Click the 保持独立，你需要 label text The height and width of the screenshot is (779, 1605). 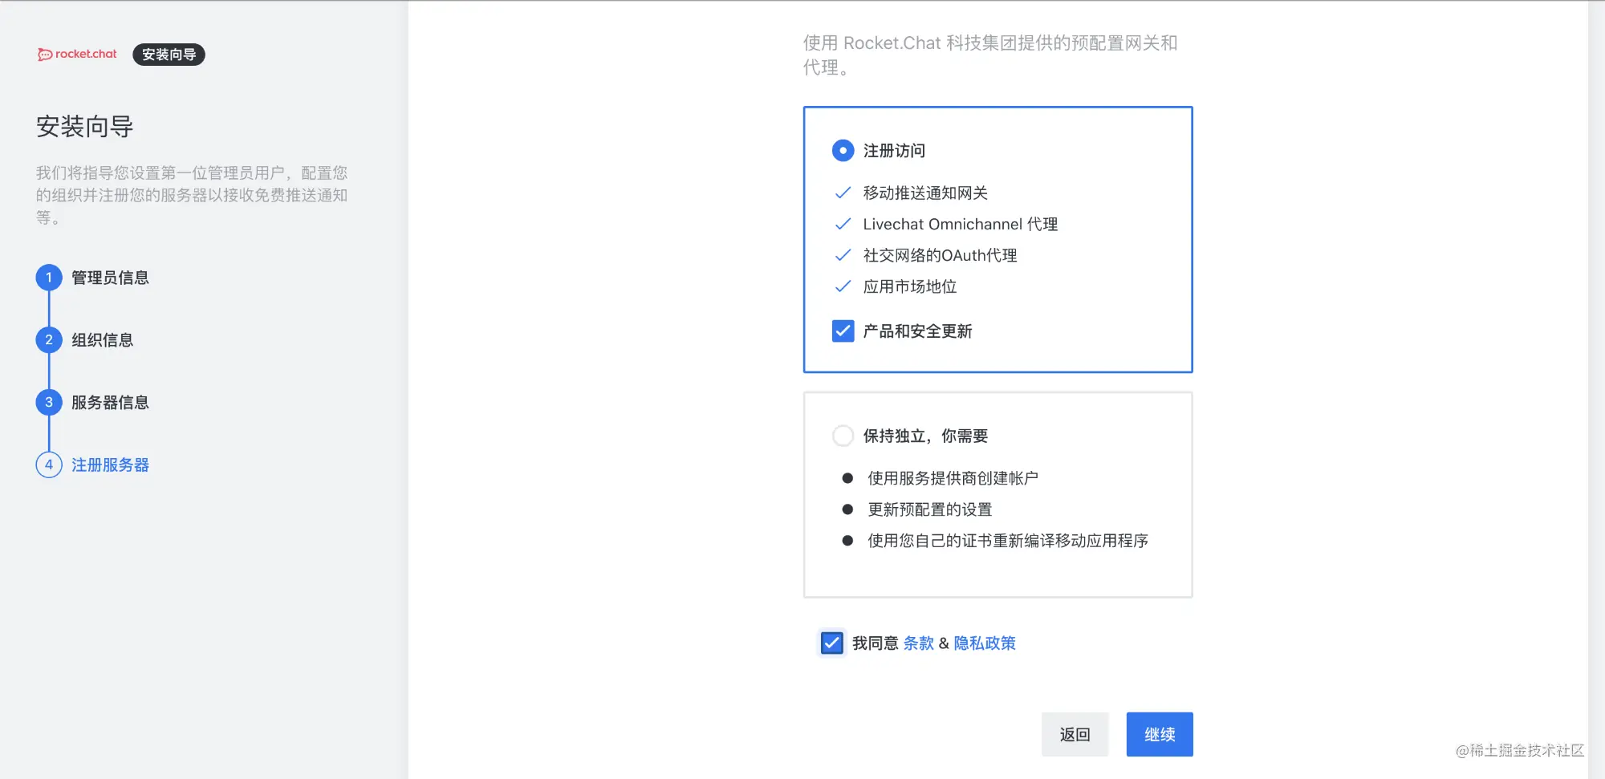(x=925, y=436)
